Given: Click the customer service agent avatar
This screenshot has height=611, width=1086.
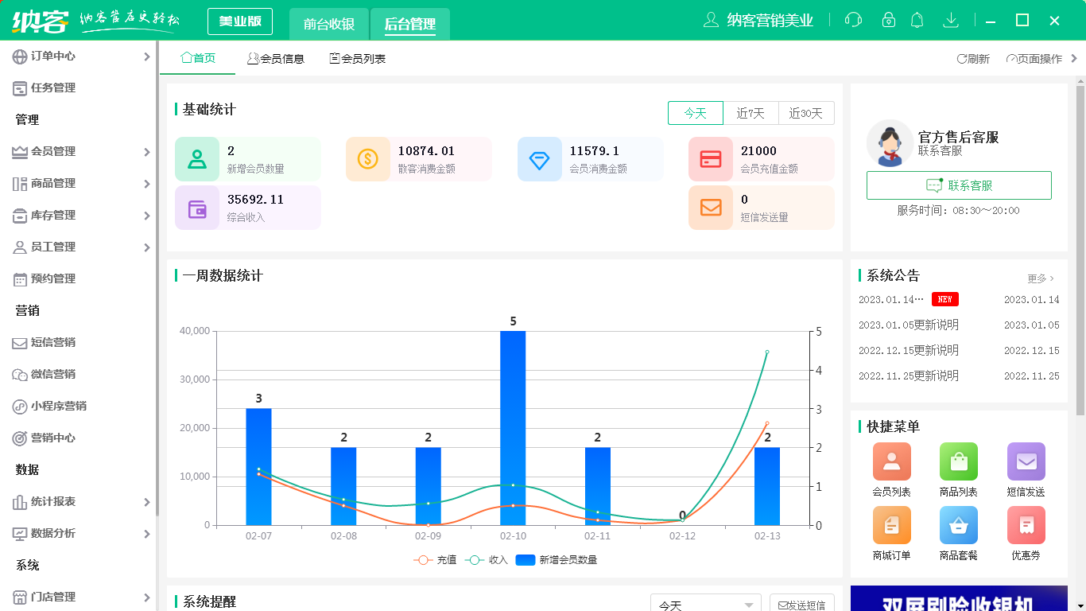Looking at the screenshot, I should point(890,143).
